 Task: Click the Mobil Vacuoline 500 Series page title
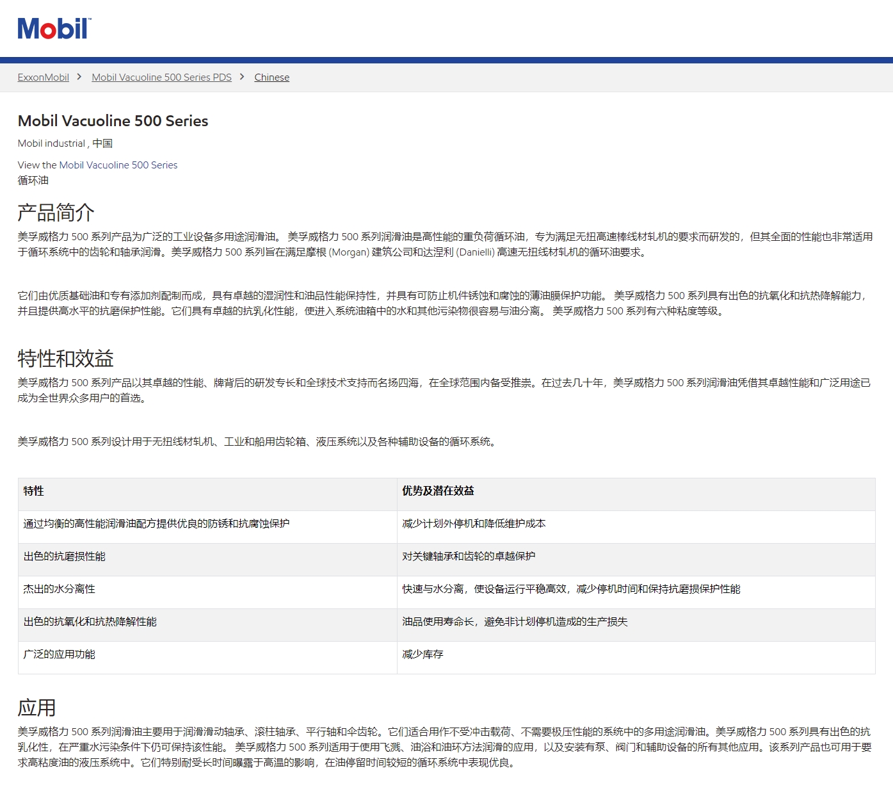pos(113,121)
